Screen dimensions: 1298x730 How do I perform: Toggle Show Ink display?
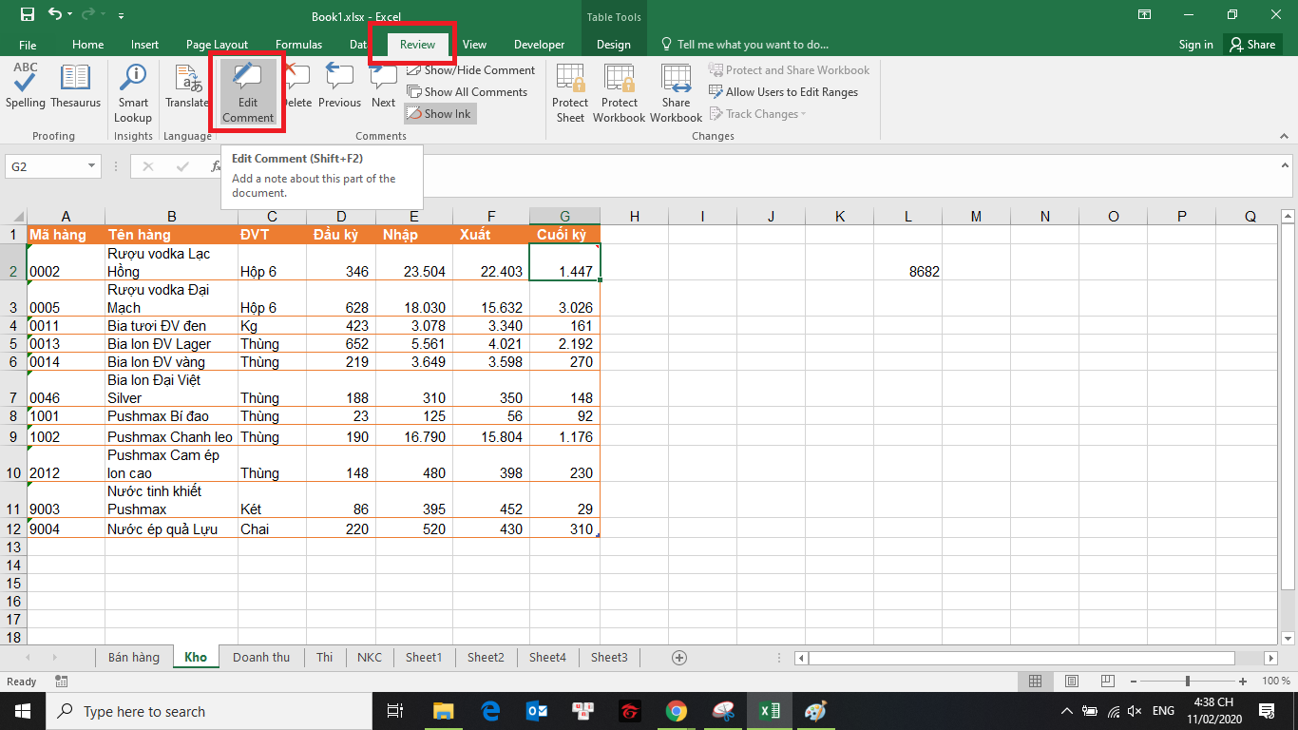(x=439, y=113)
